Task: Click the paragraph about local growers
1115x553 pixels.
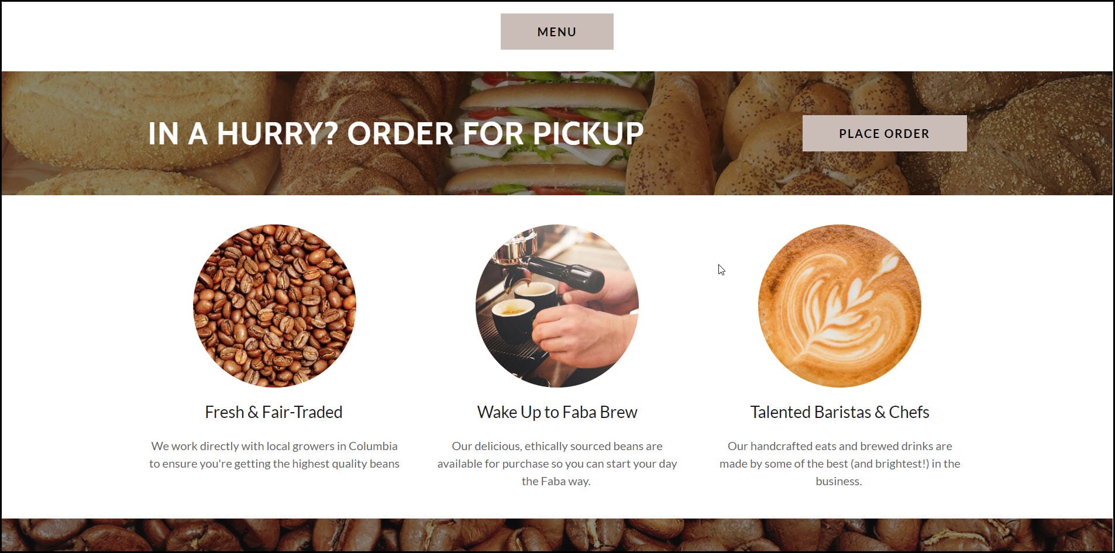Action: pyautogui.click(x=274, y=455)
